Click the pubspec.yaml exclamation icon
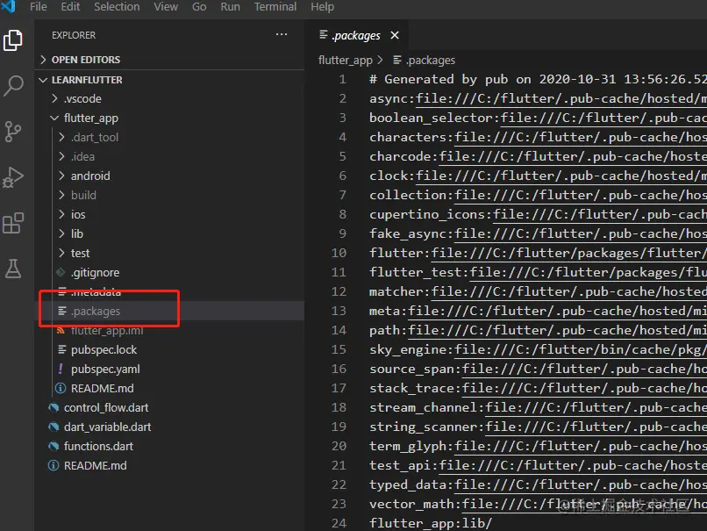 [x=61, y=369]
